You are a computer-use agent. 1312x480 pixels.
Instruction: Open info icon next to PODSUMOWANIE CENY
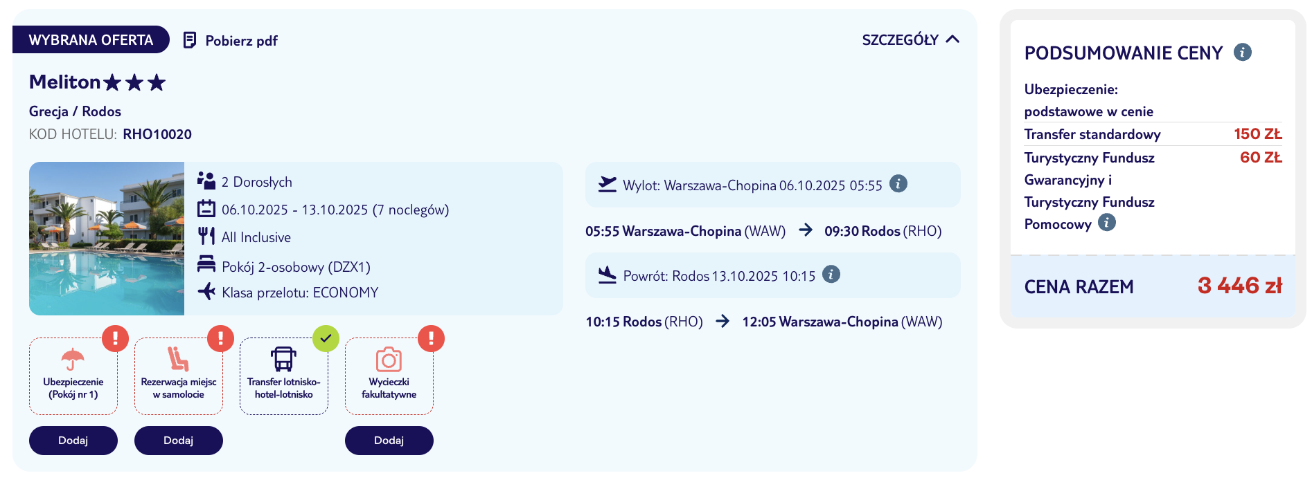pyautogui.click(x=1243, y=53)
